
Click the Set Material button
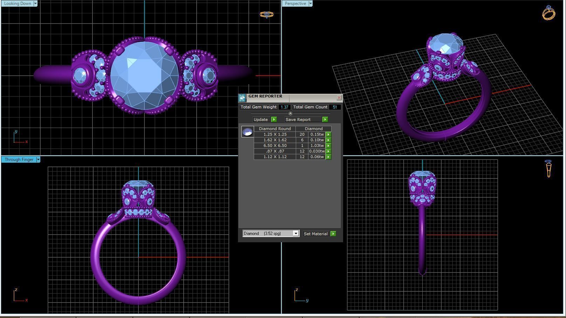coord(316,234)
